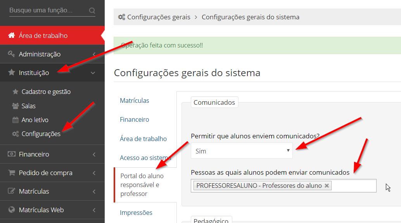The width and height of the screenshot is (401, 223).
Task: Click the people icon next to Salas
Action: (x=16, y=106)
